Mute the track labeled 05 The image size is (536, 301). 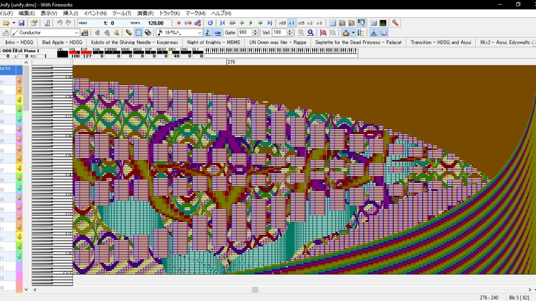click(x=19, y=129)
